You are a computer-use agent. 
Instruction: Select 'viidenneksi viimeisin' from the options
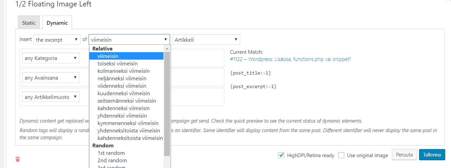click(x=122, y=86)
